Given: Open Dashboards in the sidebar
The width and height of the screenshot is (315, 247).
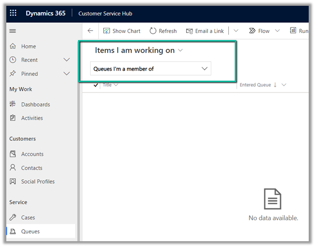Looking at the screenshot, I should [35, 105].
